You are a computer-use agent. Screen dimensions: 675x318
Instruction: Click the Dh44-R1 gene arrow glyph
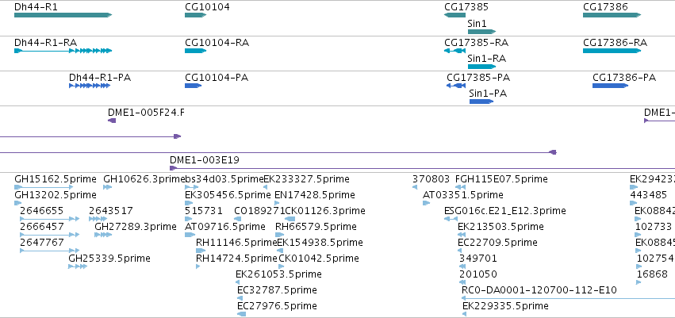click(62, 16)
